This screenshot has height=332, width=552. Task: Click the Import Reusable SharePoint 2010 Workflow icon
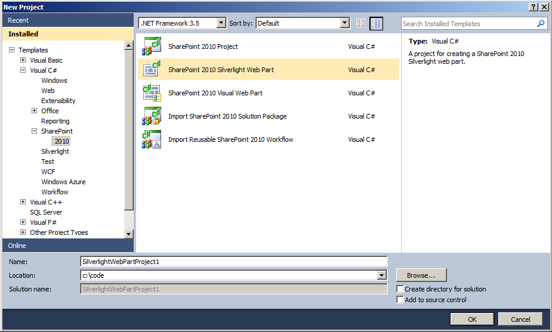click(x=152, y=139)
